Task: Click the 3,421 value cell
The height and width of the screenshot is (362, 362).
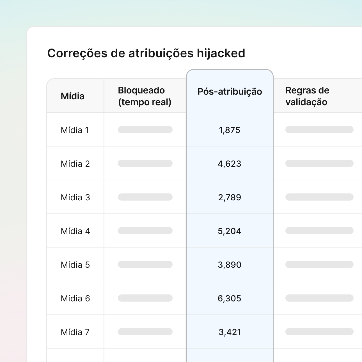Action: click(230, 332)
